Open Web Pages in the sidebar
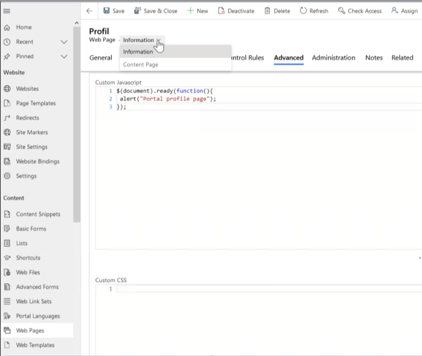The width and height of the screenshot is (422, 356). [x=37, y=330]
